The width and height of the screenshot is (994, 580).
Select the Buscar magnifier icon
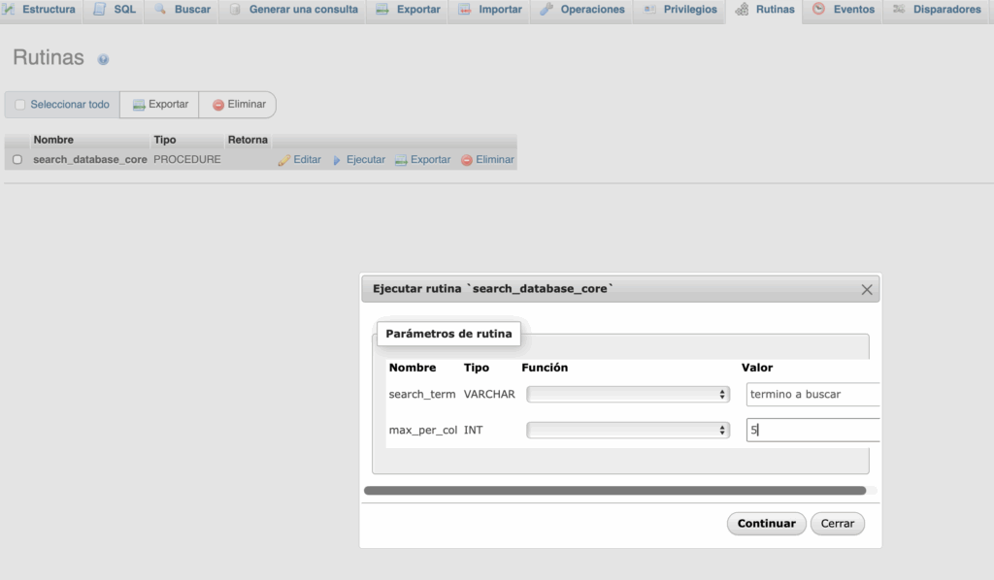161,10
